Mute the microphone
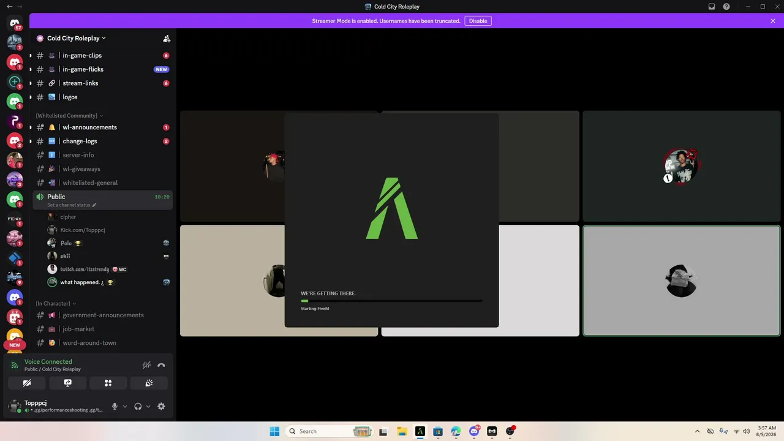 (115, 406)
